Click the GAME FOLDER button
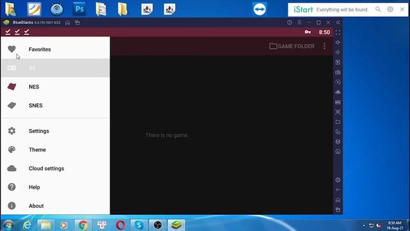This screenshot has height=231, width=410. (x=292, y=46)
